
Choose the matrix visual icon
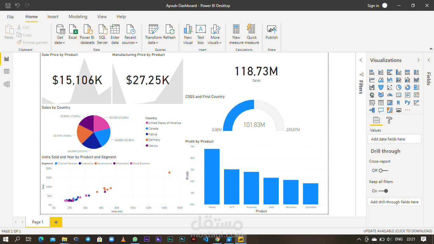pyautogui.click(x=390, y=103)
